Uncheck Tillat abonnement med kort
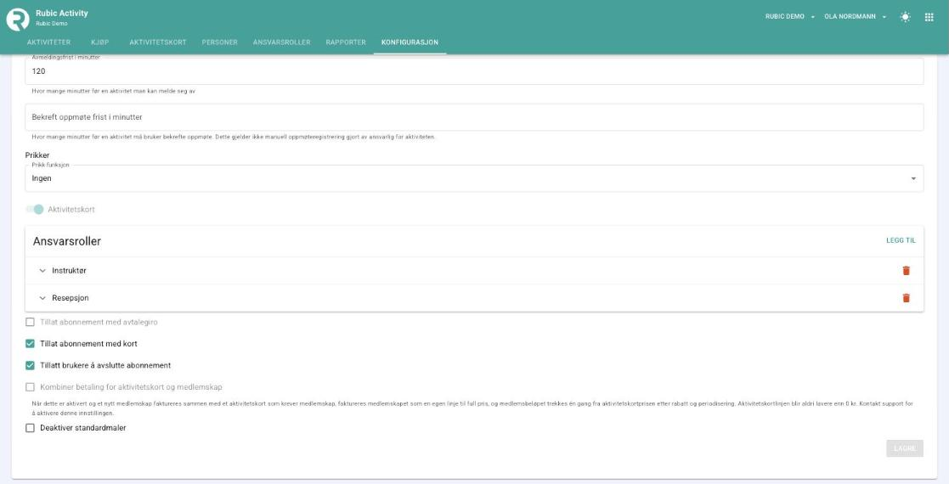This screenshot has height=484, width=949. click(30, 344)
